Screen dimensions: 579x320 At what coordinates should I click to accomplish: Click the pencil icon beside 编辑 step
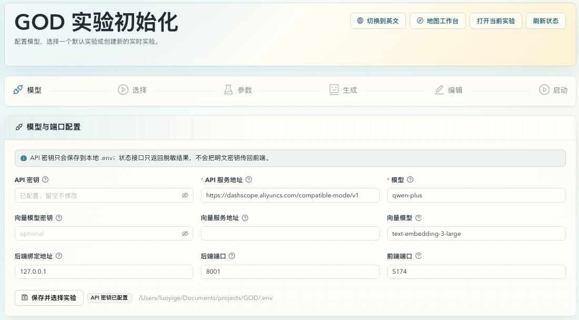pos(439,90)
